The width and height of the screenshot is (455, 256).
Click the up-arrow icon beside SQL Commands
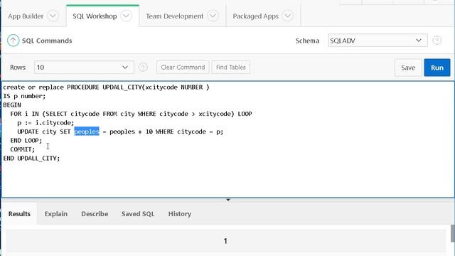(x=13, y=41)
